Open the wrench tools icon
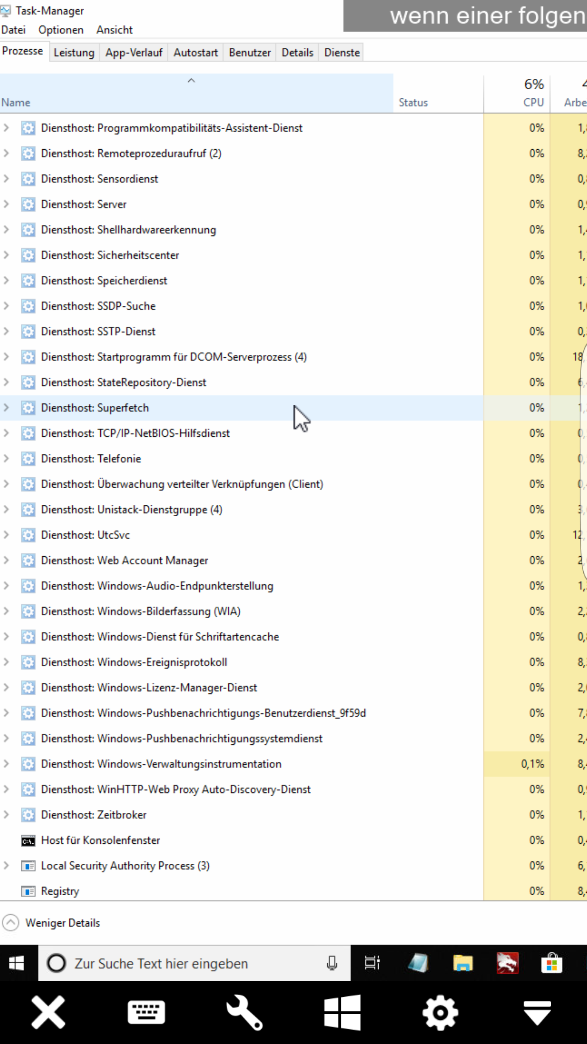 [245, 1012]
